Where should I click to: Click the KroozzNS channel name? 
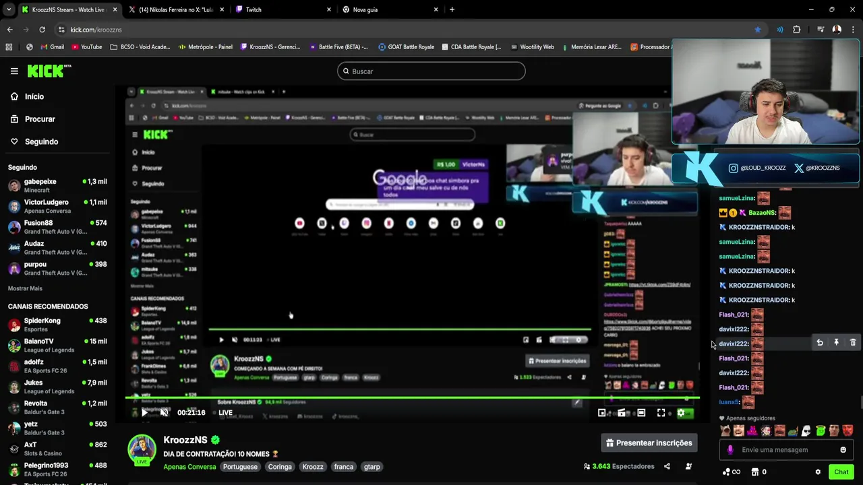coord(185,440)
